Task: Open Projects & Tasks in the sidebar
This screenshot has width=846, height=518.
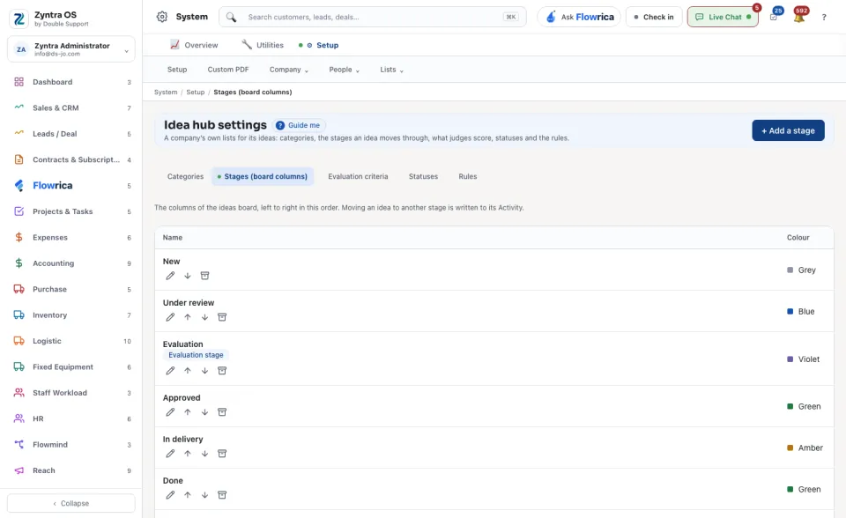Action: 71,211
